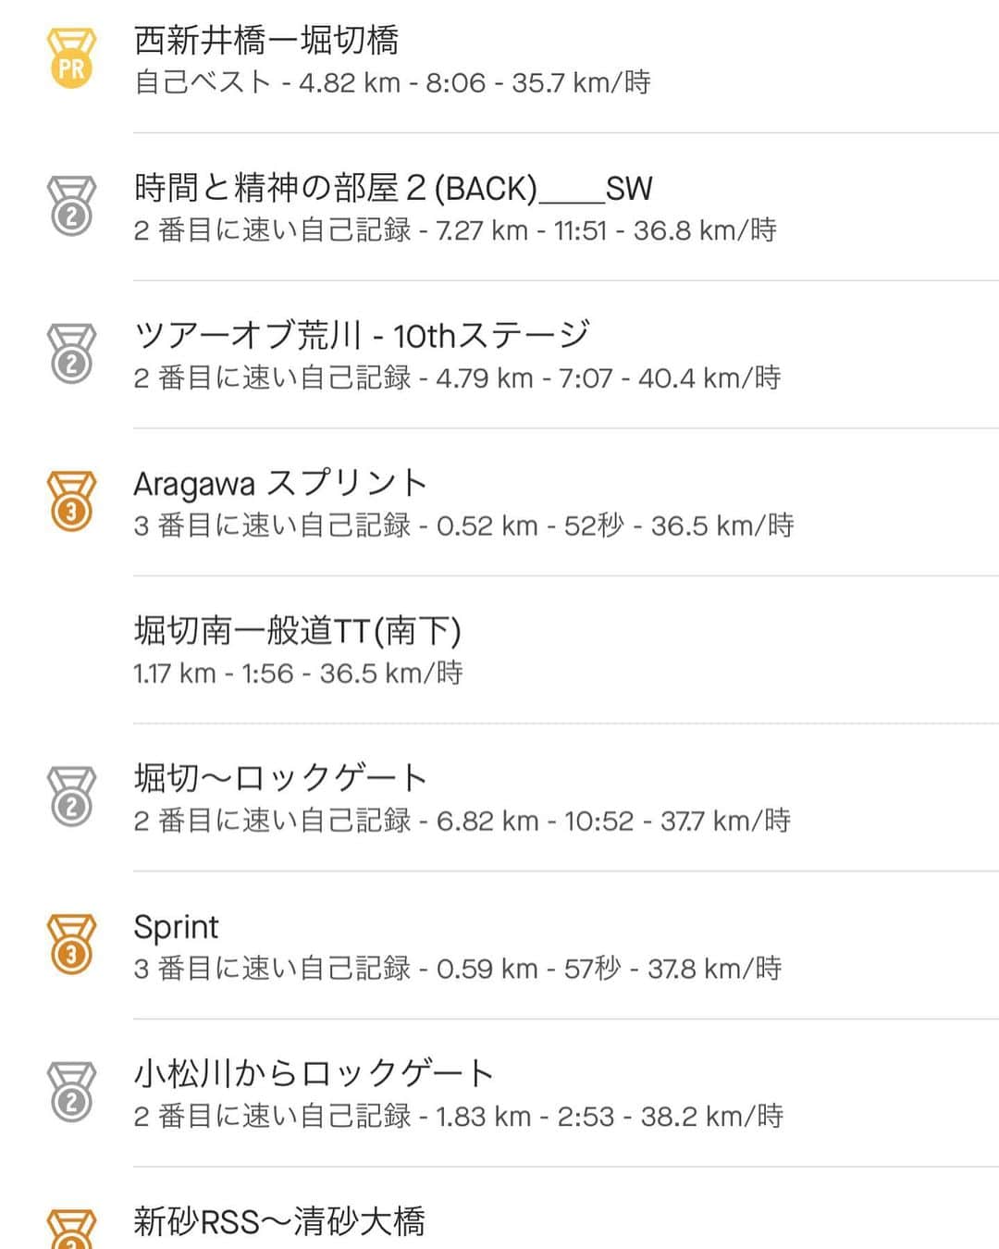Screen dimensions: 999x1249
Task: Tap the bronze medal beside 新砂RSS〜清砂大橋
Action: coord(71,1230)
